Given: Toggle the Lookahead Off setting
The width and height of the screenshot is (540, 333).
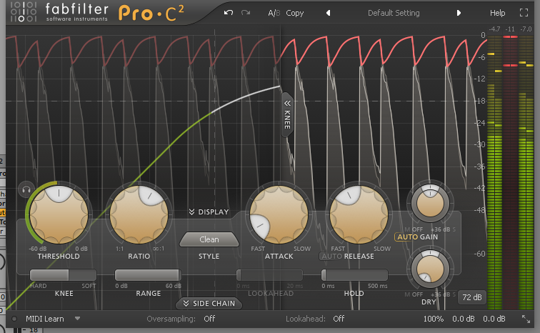Looking at the screenshot, I should point(339,319).
